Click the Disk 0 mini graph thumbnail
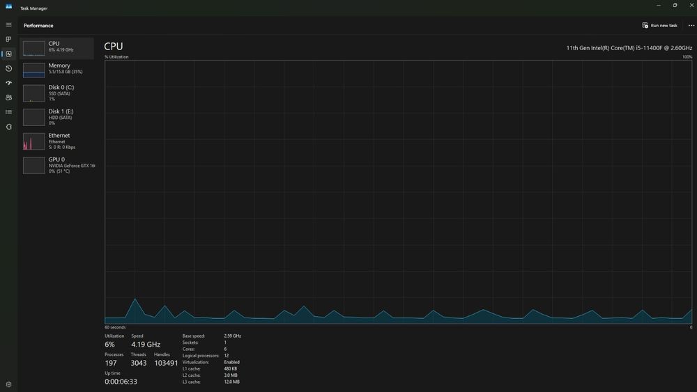This screenshot has height=392, width=697. pos(33,93)
